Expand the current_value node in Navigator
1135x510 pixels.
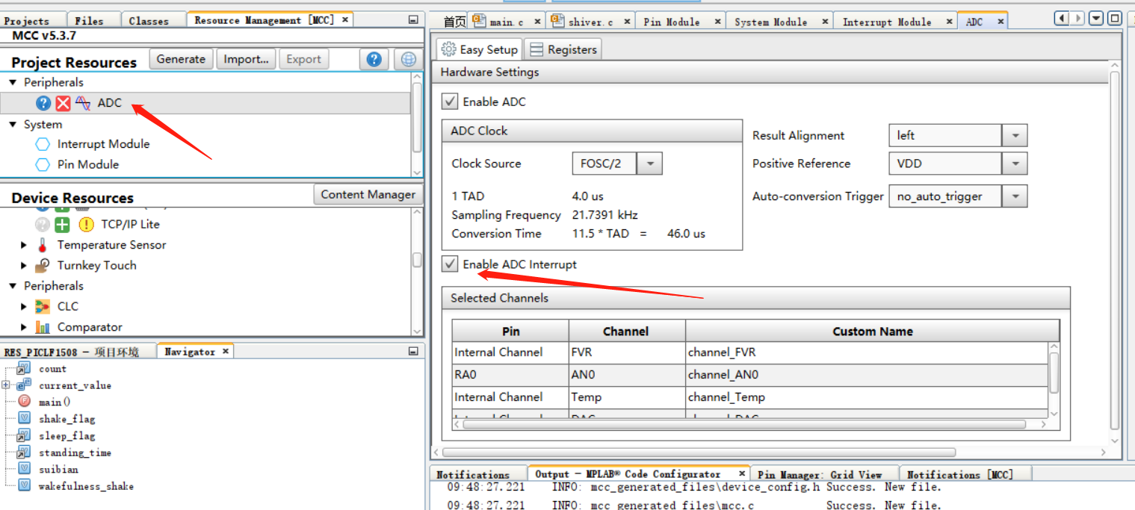(7, 385)
